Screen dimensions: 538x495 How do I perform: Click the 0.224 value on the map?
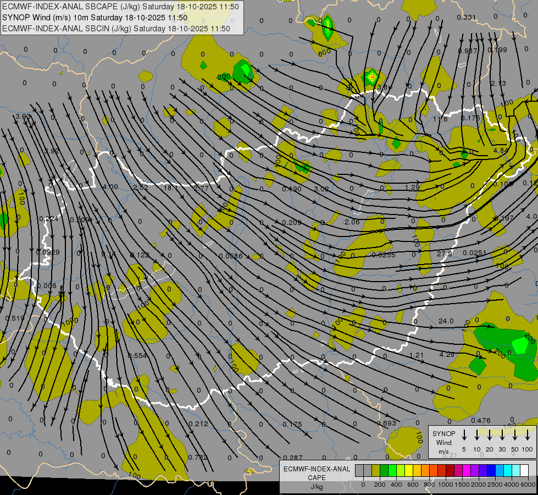(x=49, y=219)
